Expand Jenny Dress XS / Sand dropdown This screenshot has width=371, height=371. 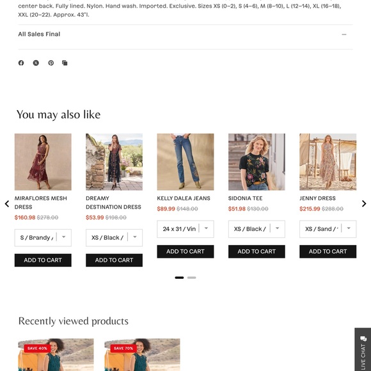click(328, 229)
